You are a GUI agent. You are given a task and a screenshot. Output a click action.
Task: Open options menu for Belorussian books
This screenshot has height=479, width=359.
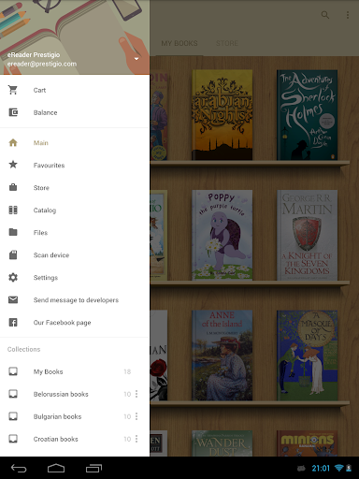click(x=136, y=394)
